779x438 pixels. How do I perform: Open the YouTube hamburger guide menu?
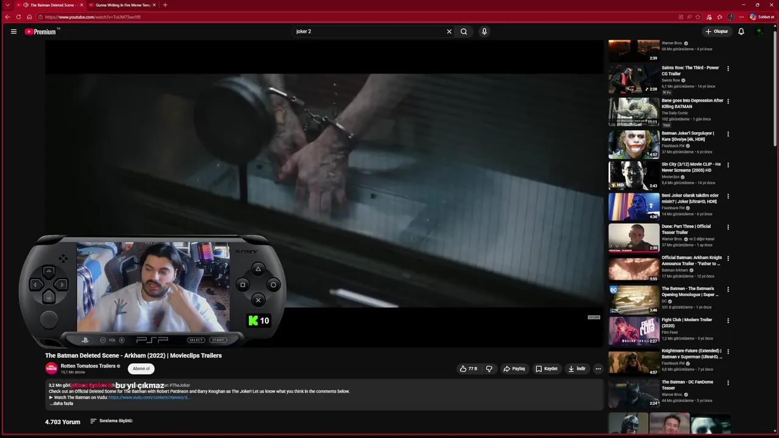coord(13,32)
